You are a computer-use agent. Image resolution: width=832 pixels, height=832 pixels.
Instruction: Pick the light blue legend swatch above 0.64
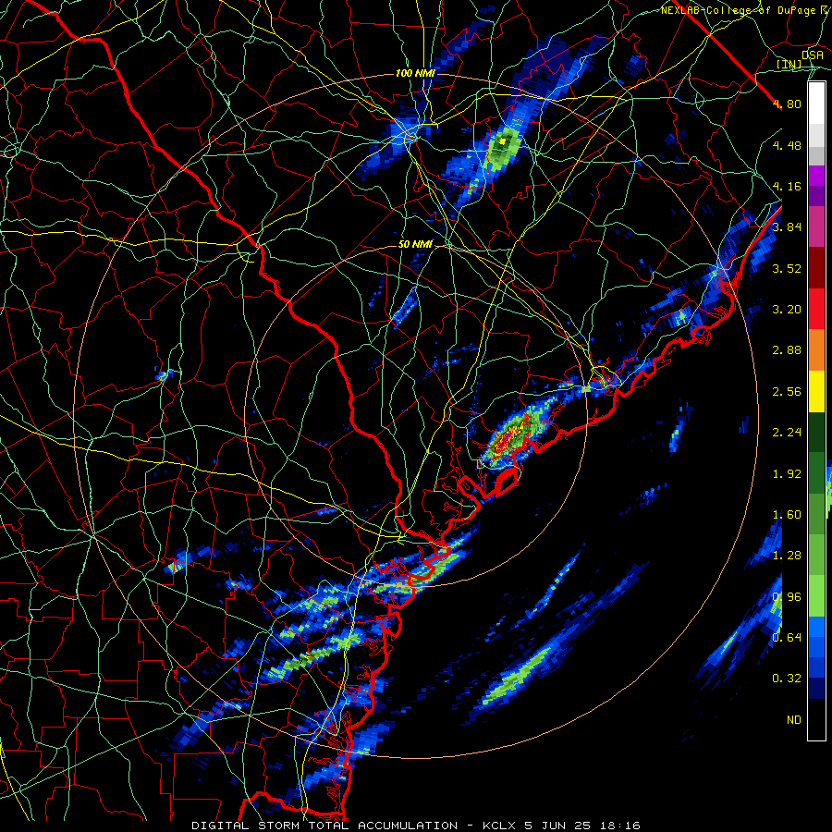[816, 627]
